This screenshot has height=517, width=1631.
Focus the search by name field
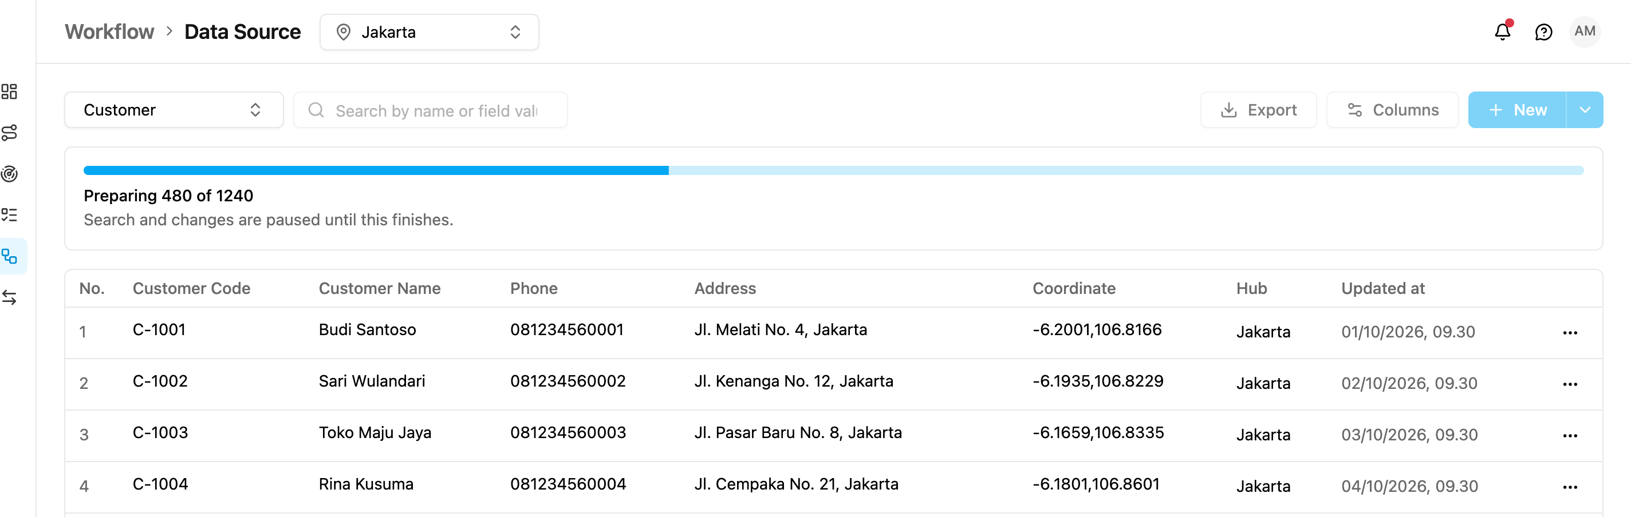point(431,110)
